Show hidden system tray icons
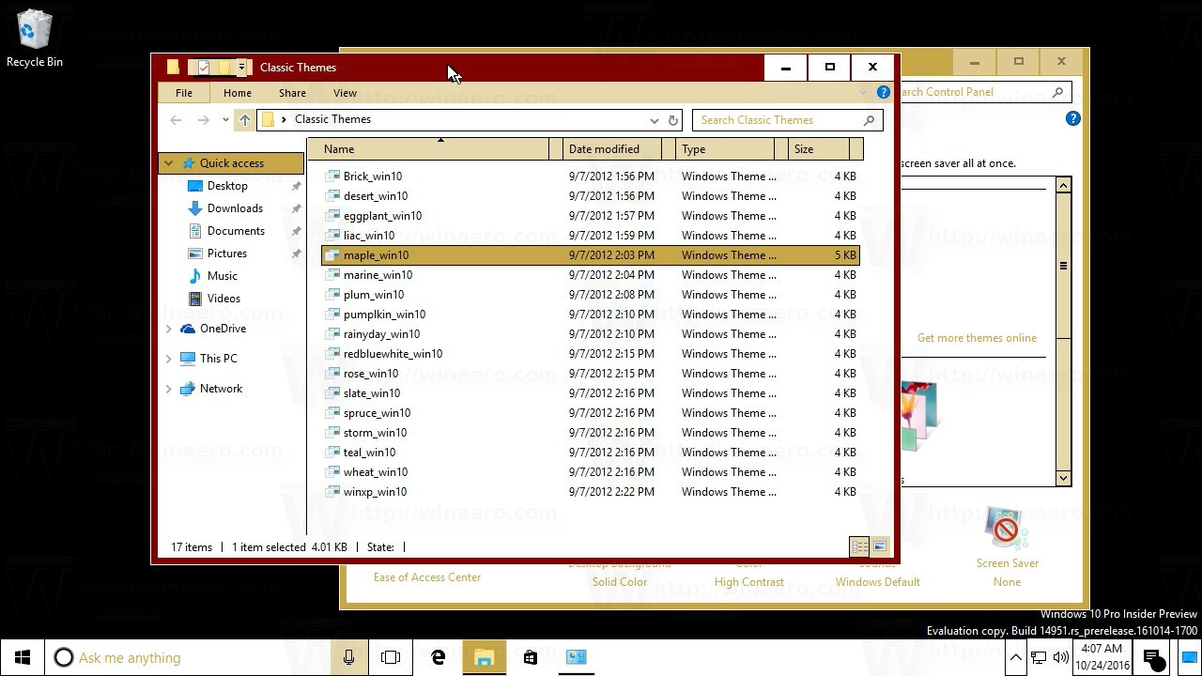This screenshot has width=1202, height=676. click(1016, 657)
